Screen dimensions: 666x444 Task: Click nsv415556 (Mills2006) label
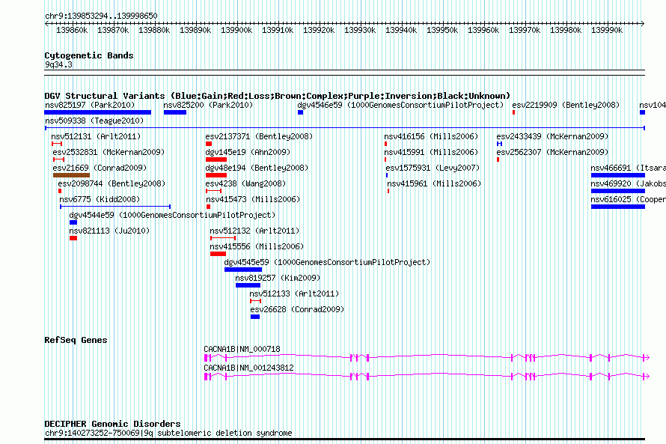pyautogui.click(x=257, y=246)
